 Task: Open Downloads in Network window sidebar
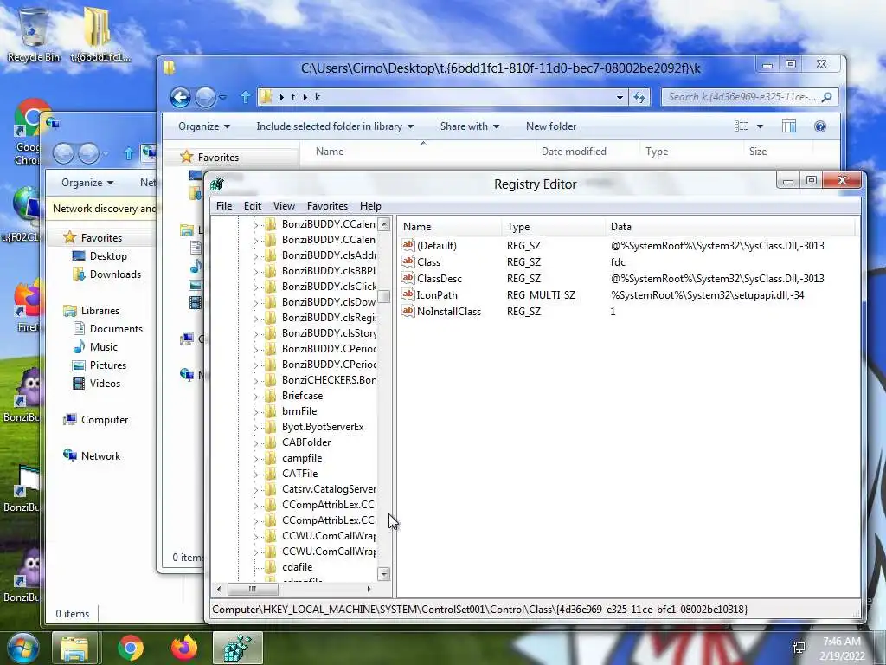coord(115,274)
